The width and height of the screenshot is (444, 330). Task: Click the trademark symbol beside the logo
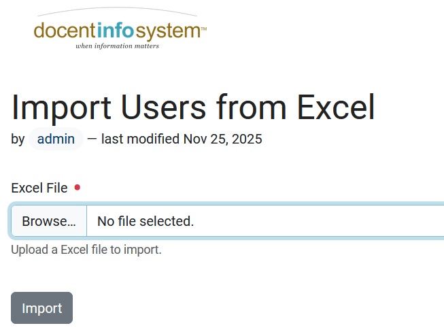pyautogui.click(x=204, y=29)
